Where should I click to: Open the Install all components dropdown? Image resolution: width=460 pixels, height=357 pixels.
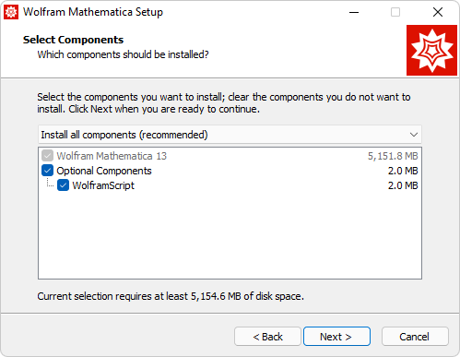230,135
